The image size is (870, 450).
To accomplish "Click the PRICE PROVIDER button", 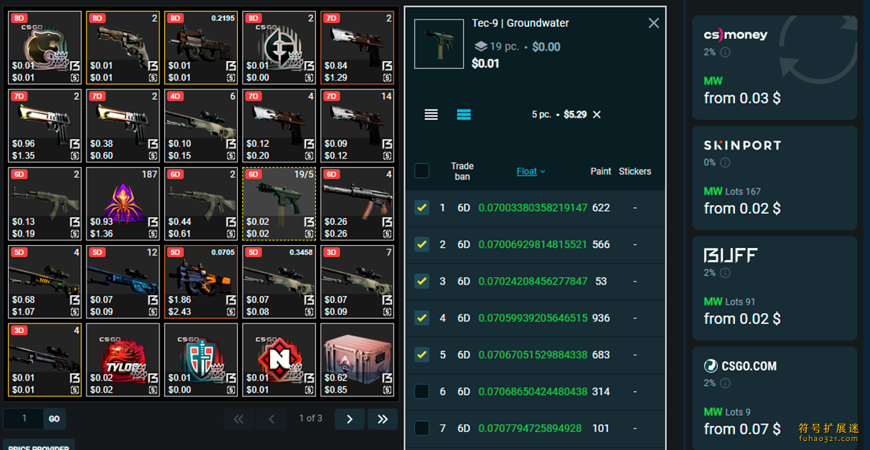I will (x=39, y=445).
